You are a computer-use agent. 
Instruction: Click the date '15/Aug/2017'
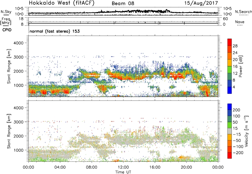201,3
